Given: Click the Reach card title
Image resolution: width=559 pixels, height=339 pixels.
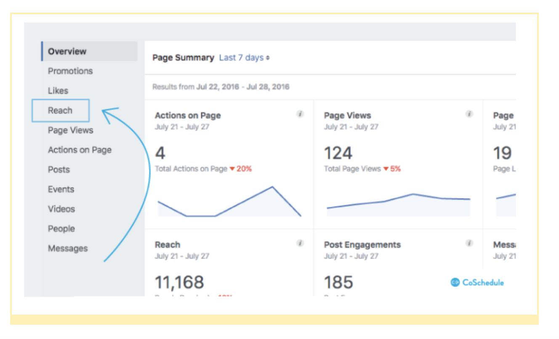Looking at the screenshot, I should tap(168, 245).
